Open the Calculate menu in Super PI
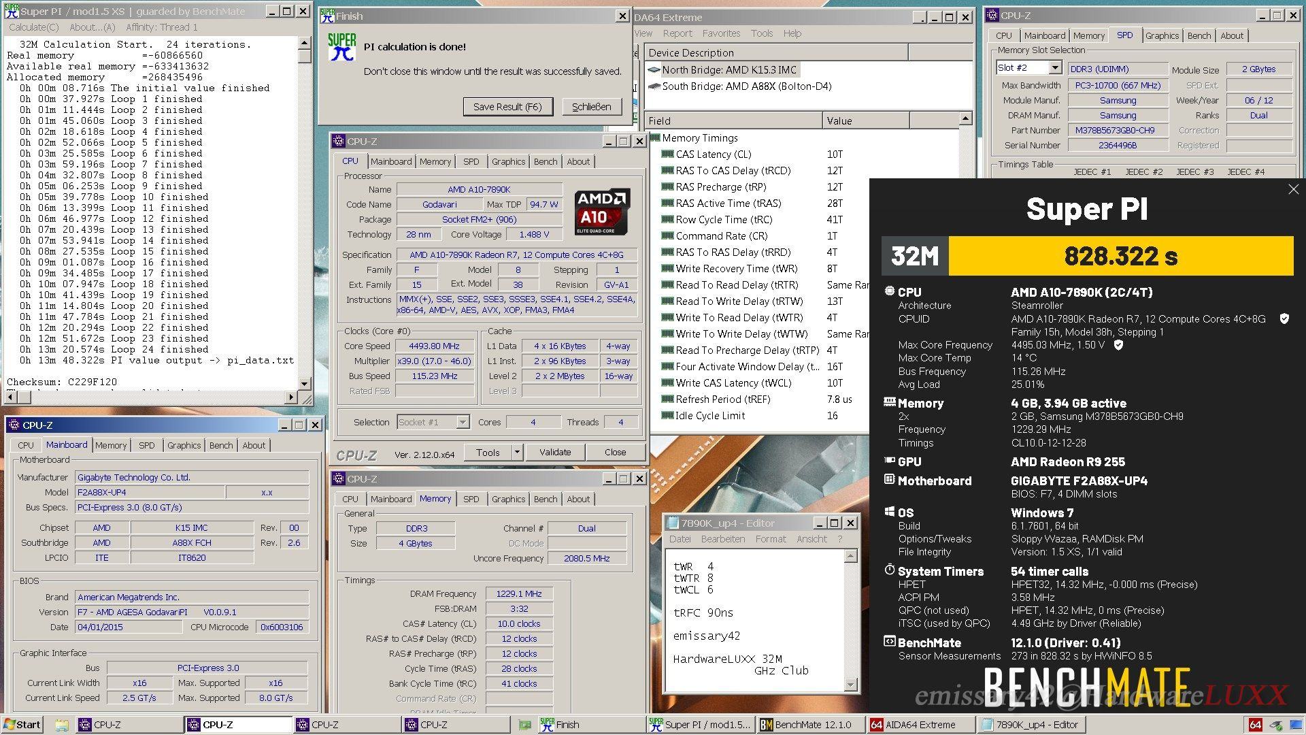1306x735 pixels. click(x=34, y=27)
